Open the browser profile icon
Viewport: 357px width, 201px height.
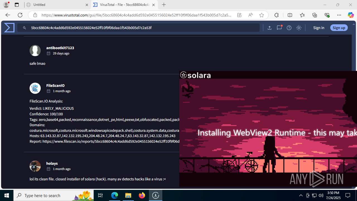tap(6, 5)
